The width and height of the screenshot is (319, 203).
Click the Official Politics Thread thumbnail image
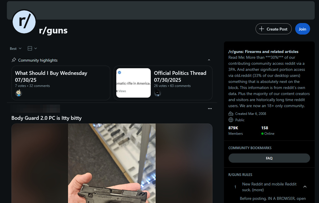click(134, 83)
